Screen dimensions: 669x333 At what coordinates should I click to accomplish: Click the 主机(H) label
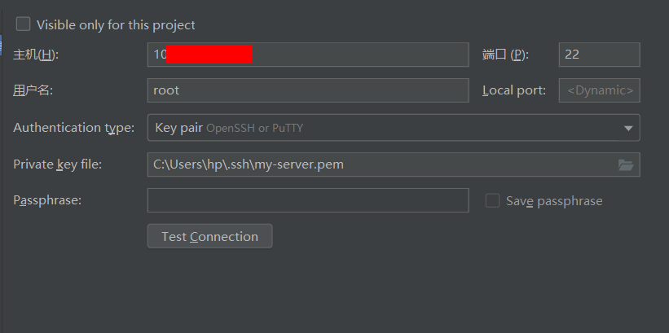(x=36, y=55)
